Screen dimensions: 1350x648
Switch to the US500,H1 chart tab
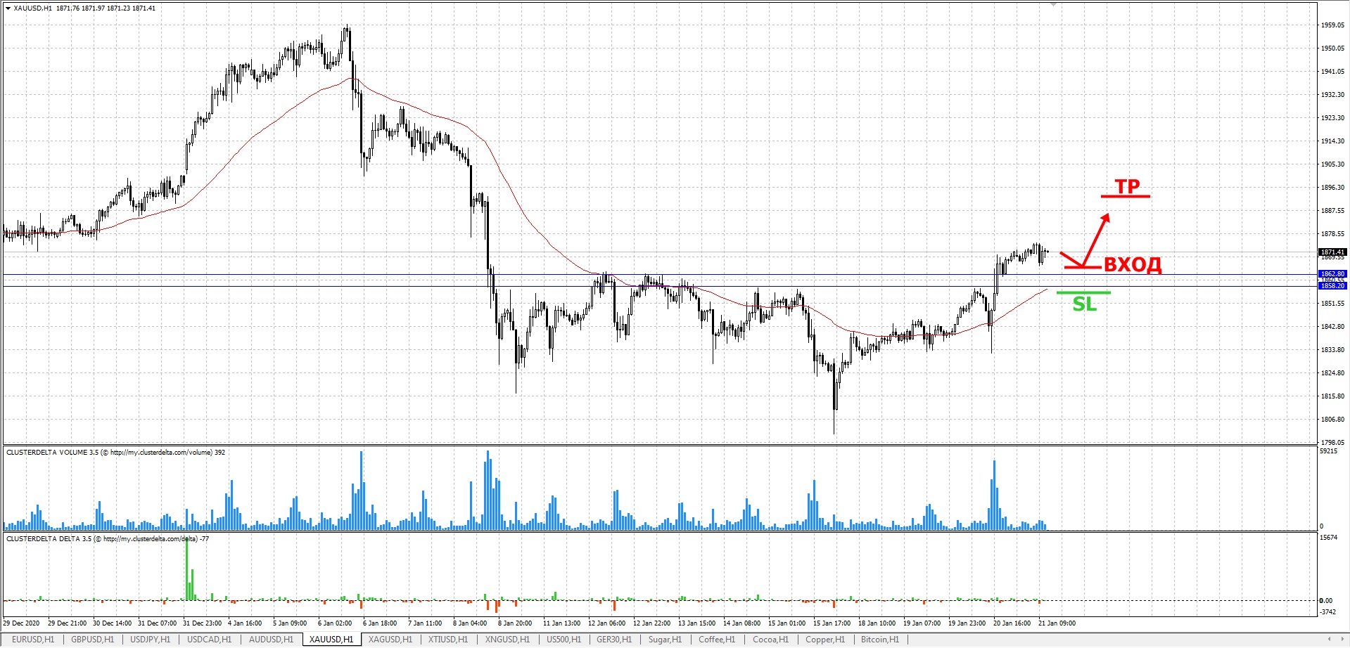click(563, 640)
